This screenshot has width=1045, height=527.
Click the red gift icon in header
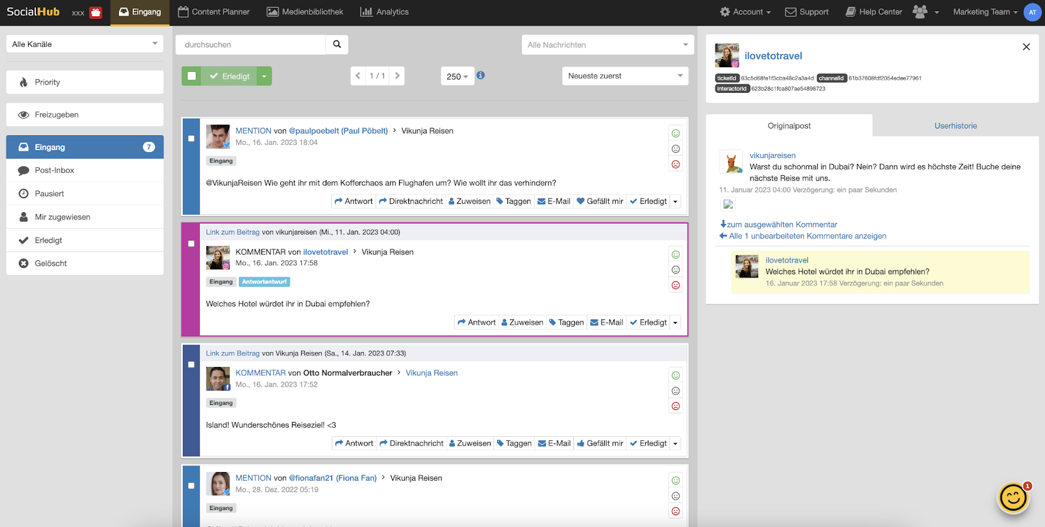coord(95,12)
